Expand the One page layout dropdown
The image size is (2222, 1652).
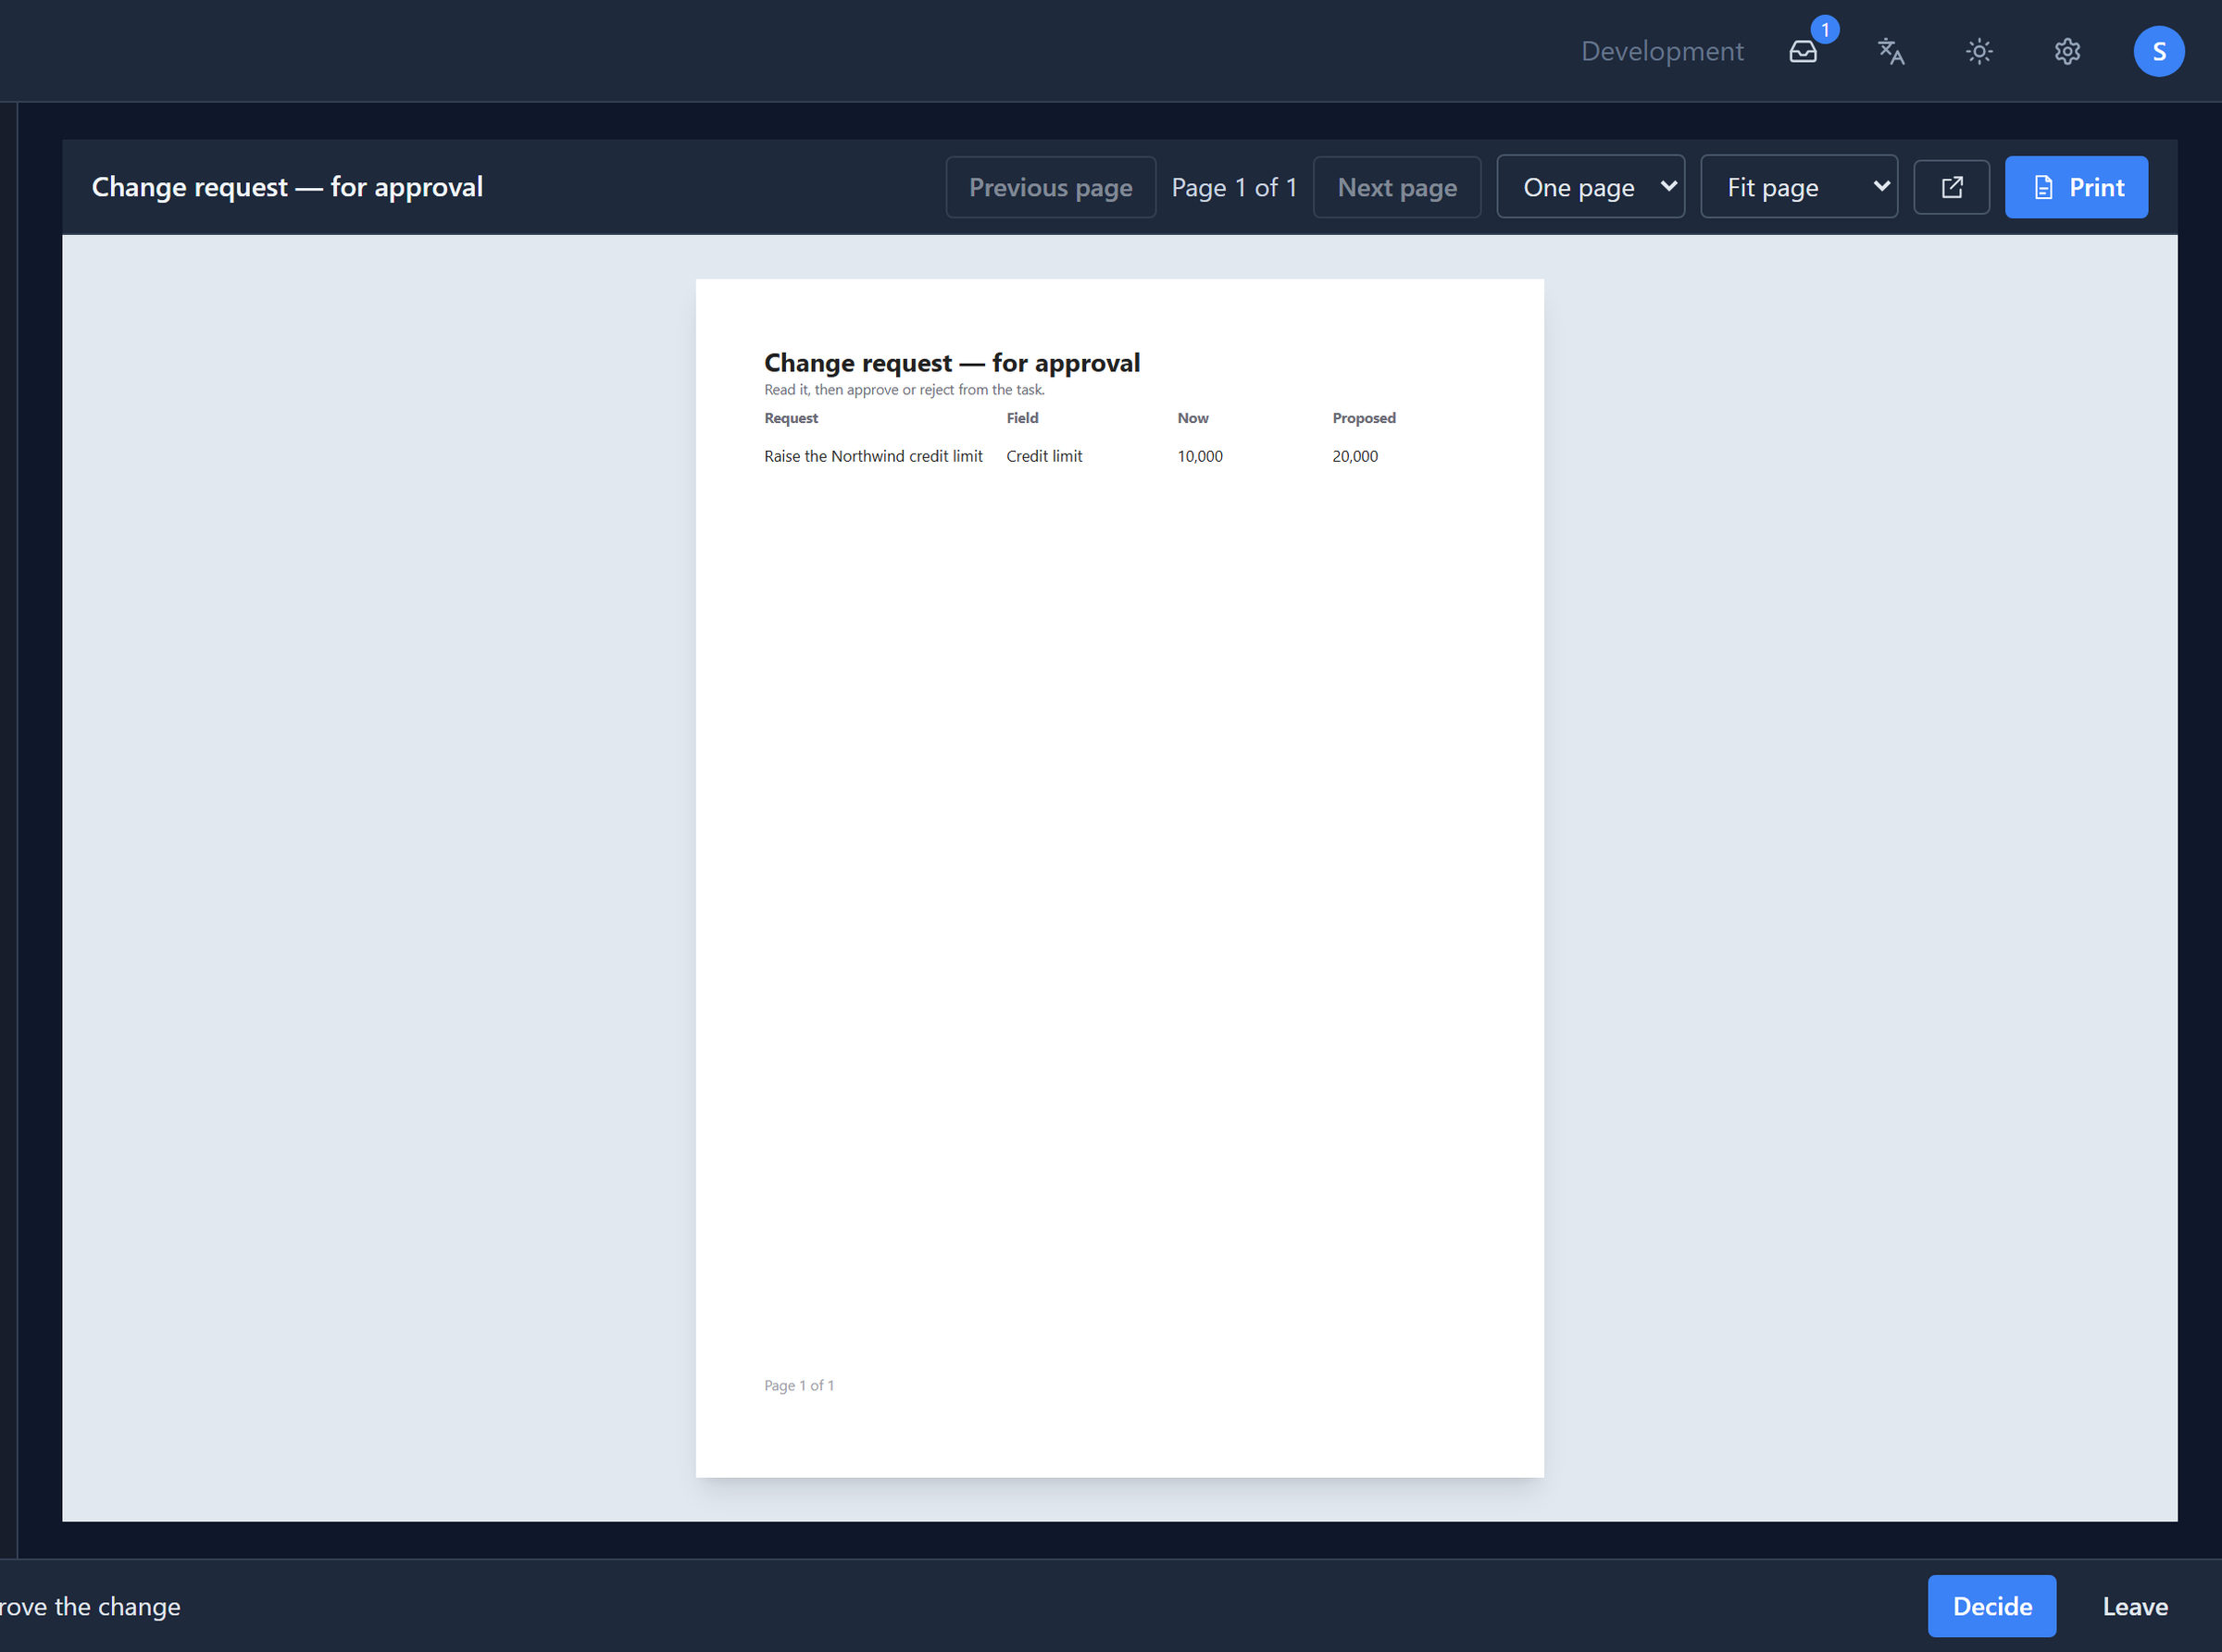tap(1590, 187)
